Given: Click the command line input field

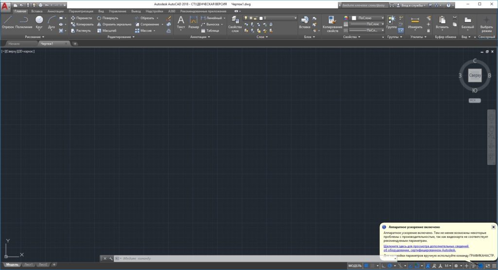Looking at the screenshot, I should click(254, 258).
